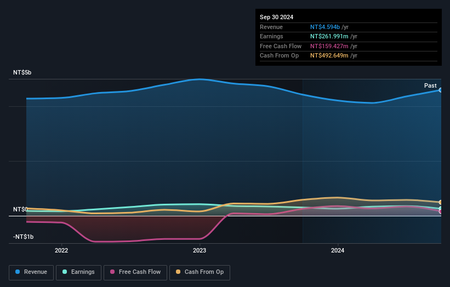450x287 pixels.
Task: Click the NT$5b y-axis label
Action: 22,72
